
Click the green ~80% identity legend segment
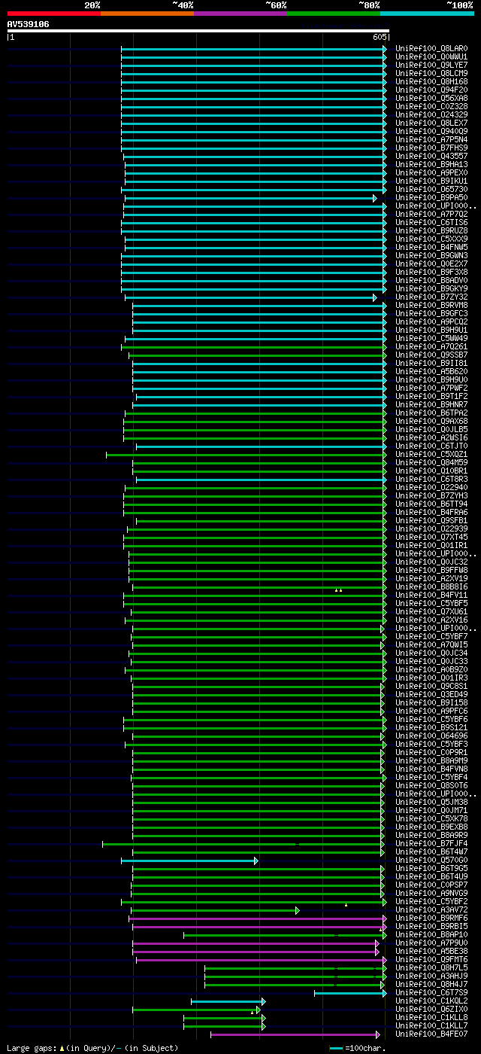coord(334,13)
